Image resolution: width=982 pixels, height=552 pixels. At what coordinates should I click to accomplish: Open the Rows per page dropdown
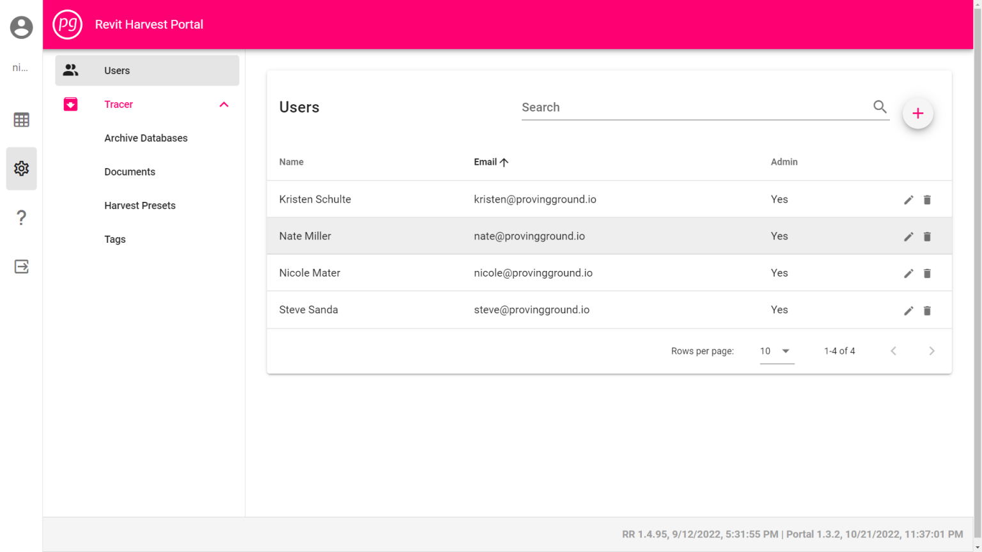tap(775, 351)
